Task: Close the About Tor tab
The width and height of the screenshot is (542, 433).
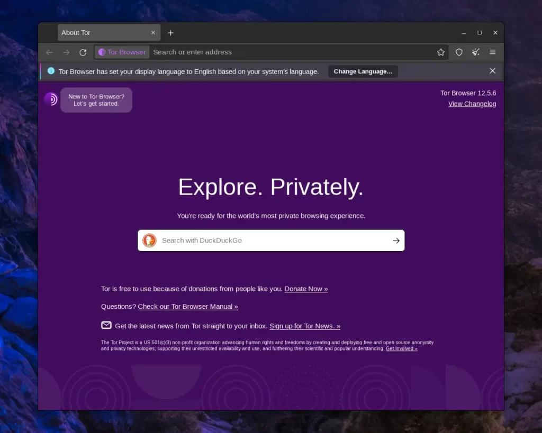Action: pyautogui.click(x=153, y=32)
